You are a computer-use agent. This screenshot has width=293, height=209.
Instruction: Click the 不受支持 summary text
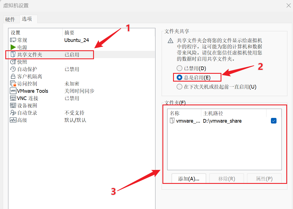(74, 113)
